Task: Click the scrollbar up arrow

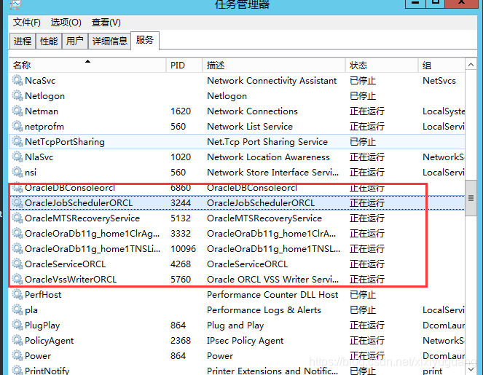Action: 471,65
